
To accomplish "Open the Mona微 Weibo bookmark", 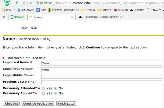I will tap(121, 10).
